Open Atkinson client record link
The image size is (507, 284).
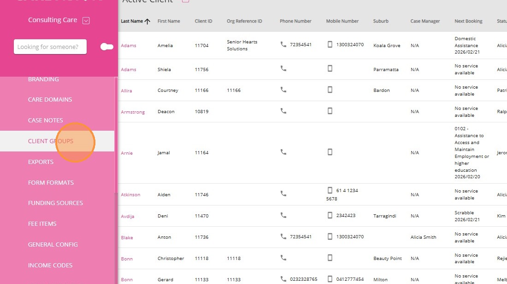pos(130,195)
